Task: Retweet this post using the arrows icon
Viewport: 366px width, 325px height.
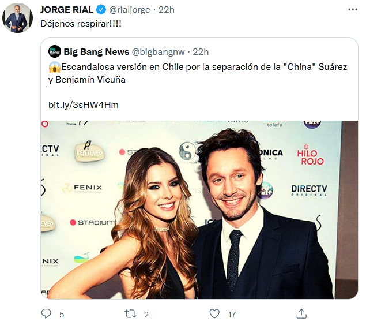Action: [x=130, y=314]
